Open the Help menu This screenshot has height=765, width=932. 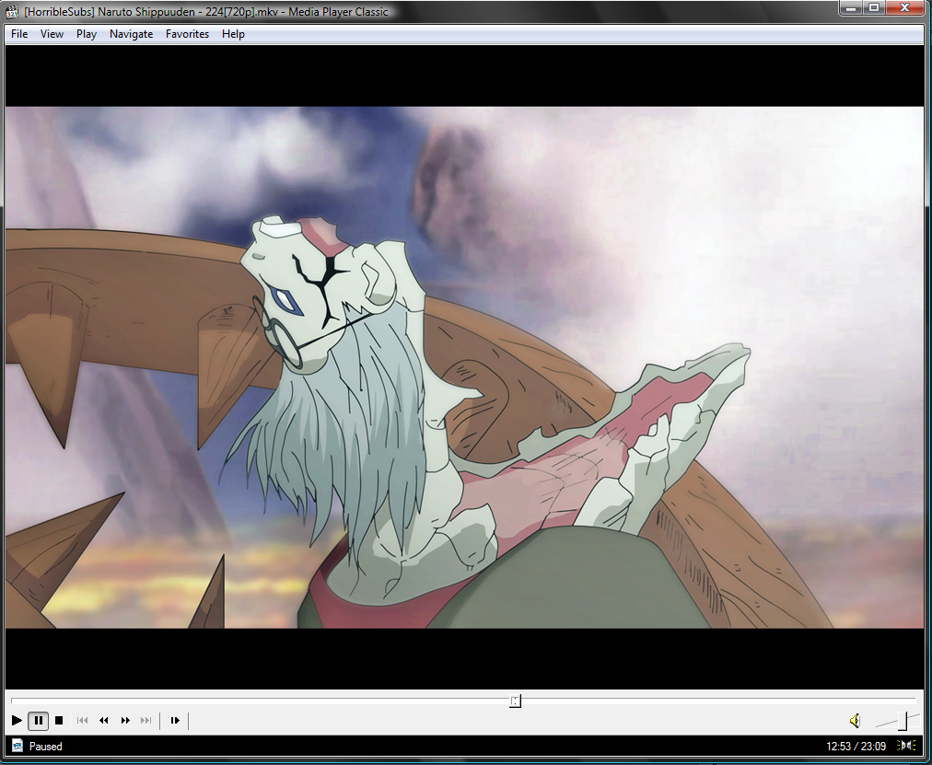(x=233, y=34)
